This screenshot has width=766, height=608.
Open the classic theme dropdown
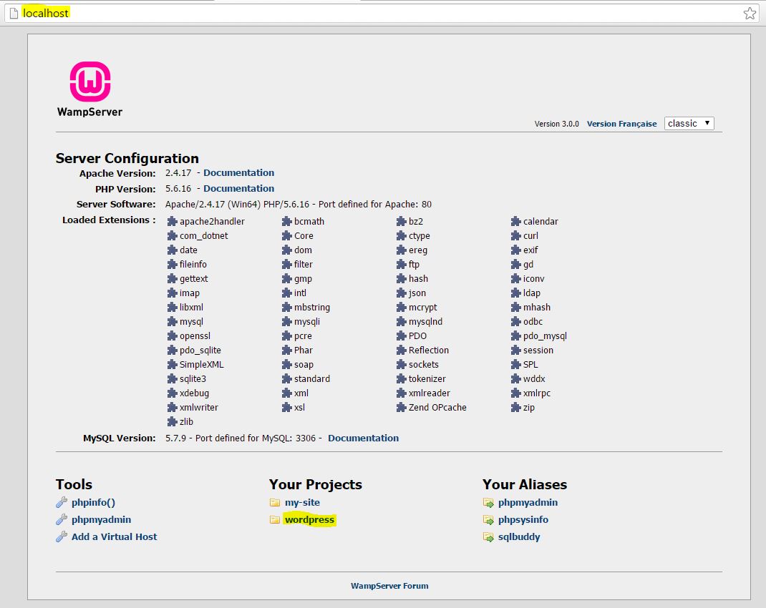689,123
